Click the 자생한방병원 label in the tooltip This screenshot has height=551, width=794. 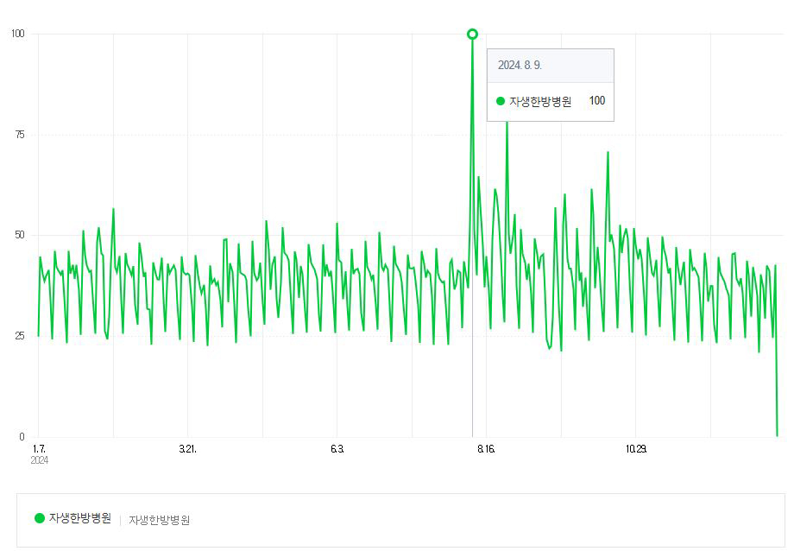(x=540, y=101)
